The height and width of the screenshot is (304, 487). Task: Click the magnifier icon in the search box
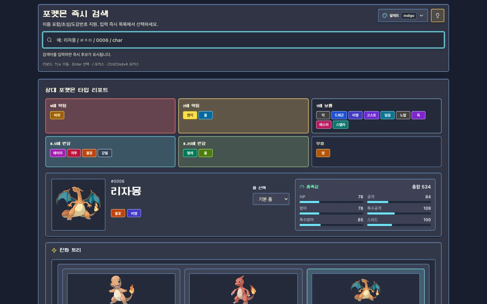tap(49, 40)
